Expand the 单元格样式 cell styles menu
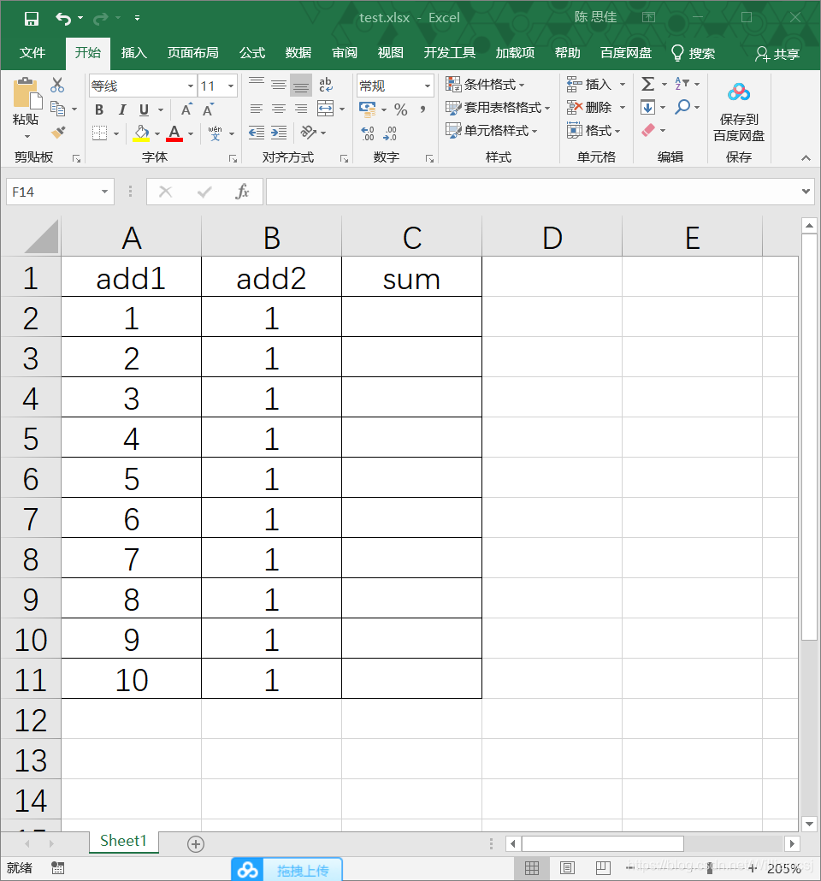The image size is (821, 881). [x=491, y=130]
